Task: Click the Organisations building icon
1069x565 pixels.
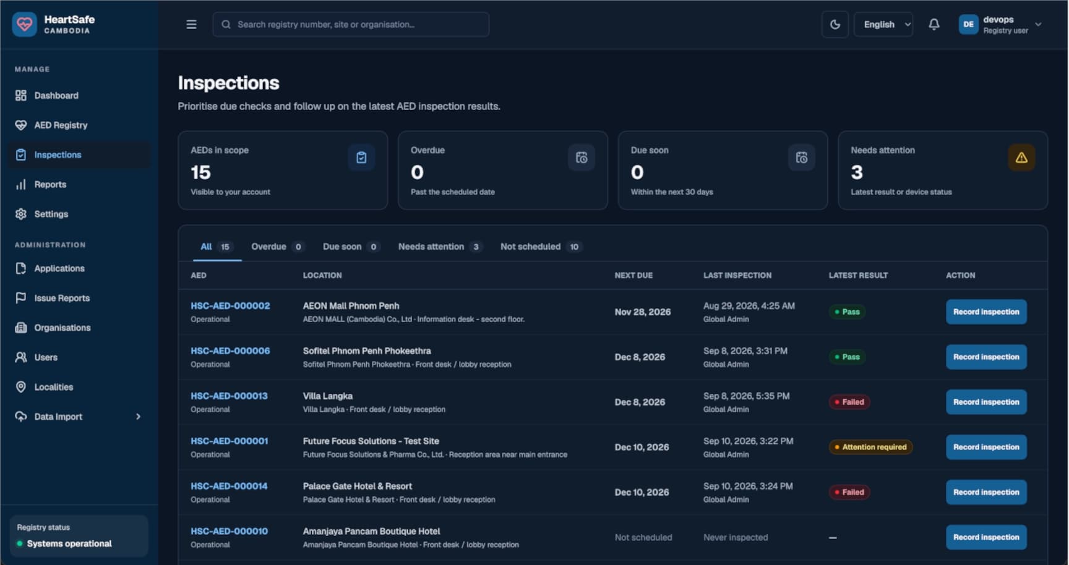Action: tap(21, 328)
